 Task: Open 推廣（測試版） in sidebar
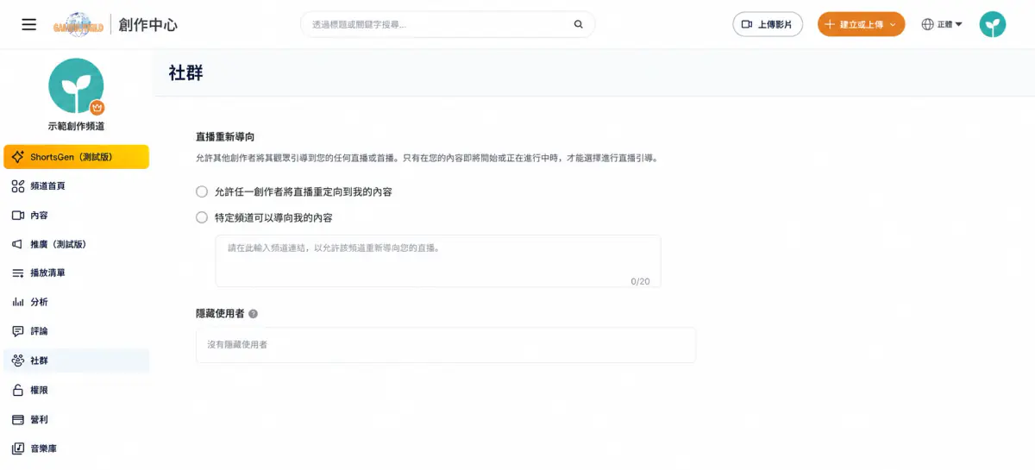tap(76, 244)
